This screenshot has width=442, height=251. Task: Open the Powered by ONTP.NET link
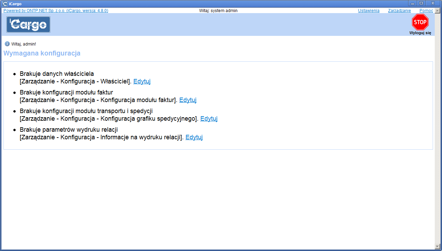[x=56, y=11]
